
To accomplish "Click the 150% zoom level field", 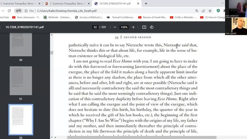I will click(x=124, y=27).
